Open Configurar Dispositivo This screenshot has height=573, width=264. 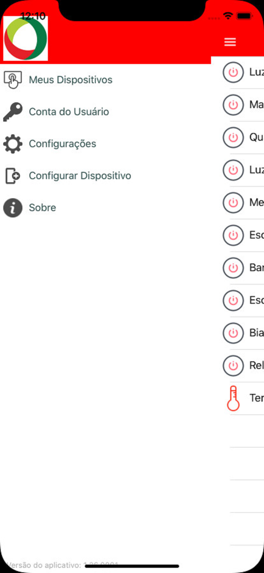(80, 175)
